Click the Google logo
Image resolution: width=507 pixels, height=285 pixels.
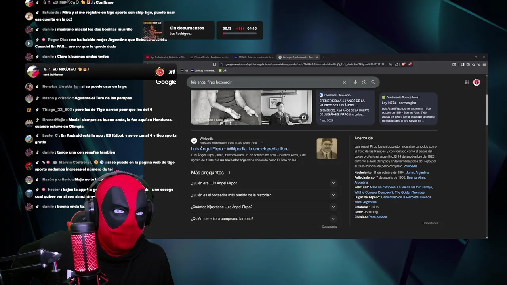[x=166, y=82]
